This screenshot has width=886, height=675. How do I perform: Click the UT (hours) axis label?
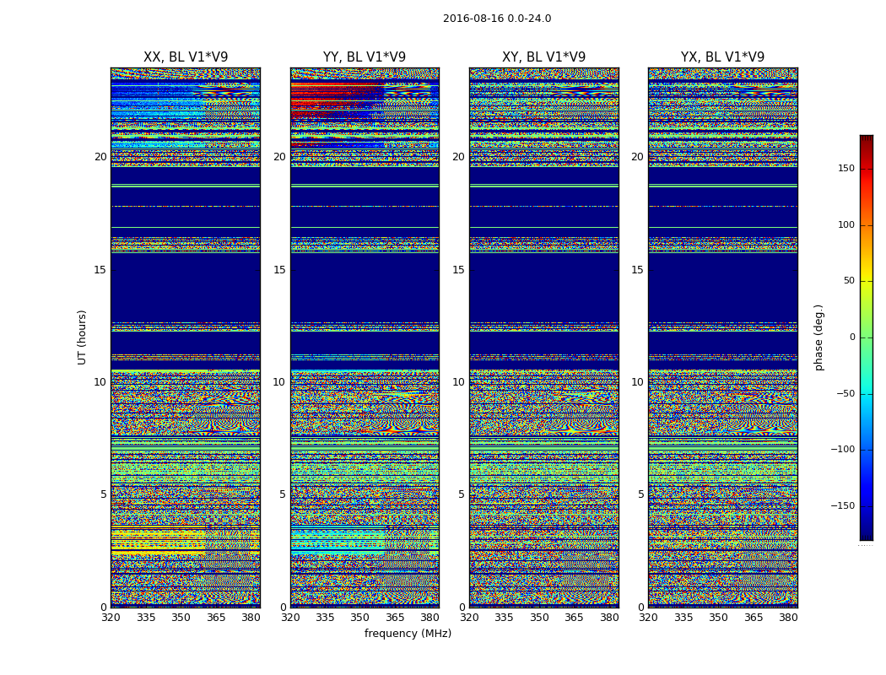click(82, 337)
